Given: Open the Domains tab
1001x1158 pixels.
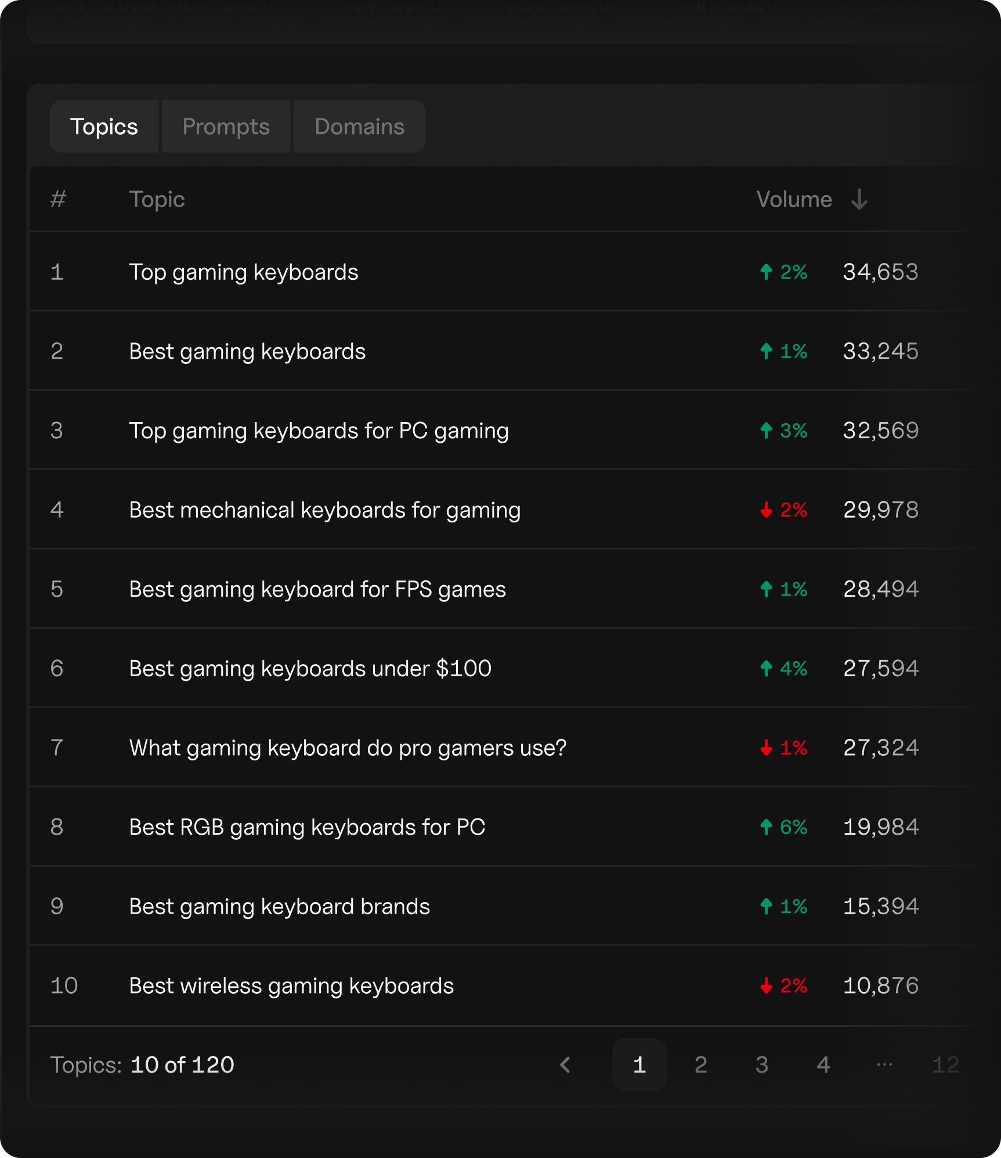Looking at the screenshot, I should tap(359, 127).
